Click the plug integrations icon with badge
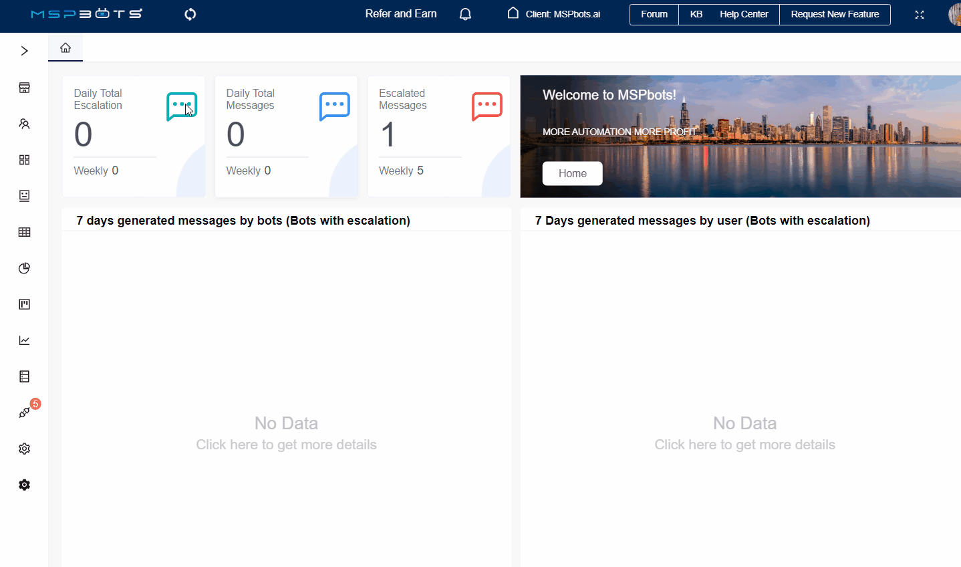Viewport: 961px width, 567px height. [x=25, y=413]
